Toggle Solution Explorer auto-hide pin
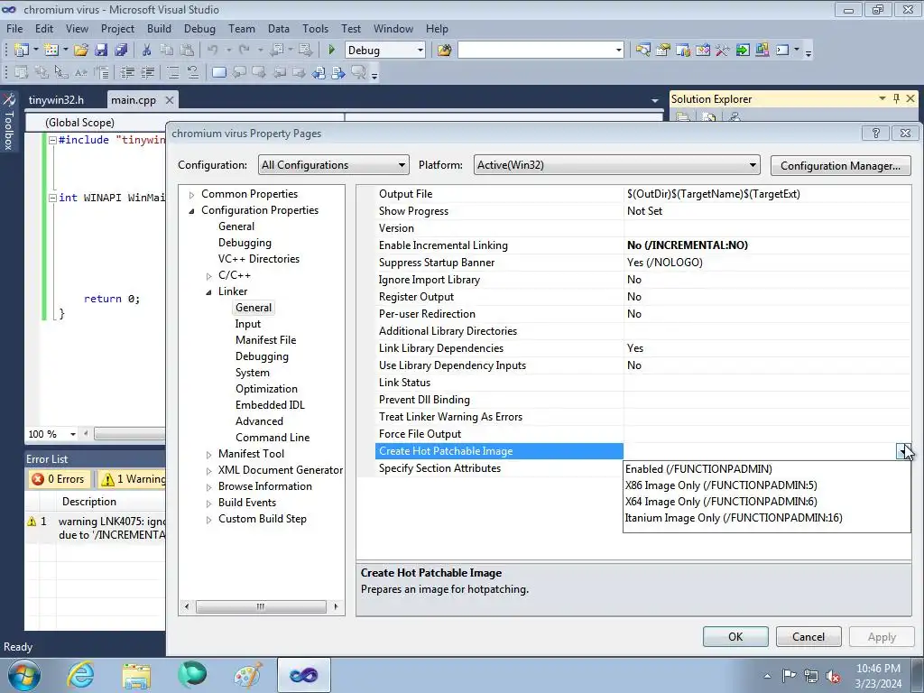The image size is (924, 693). click(x=896, y=98)
